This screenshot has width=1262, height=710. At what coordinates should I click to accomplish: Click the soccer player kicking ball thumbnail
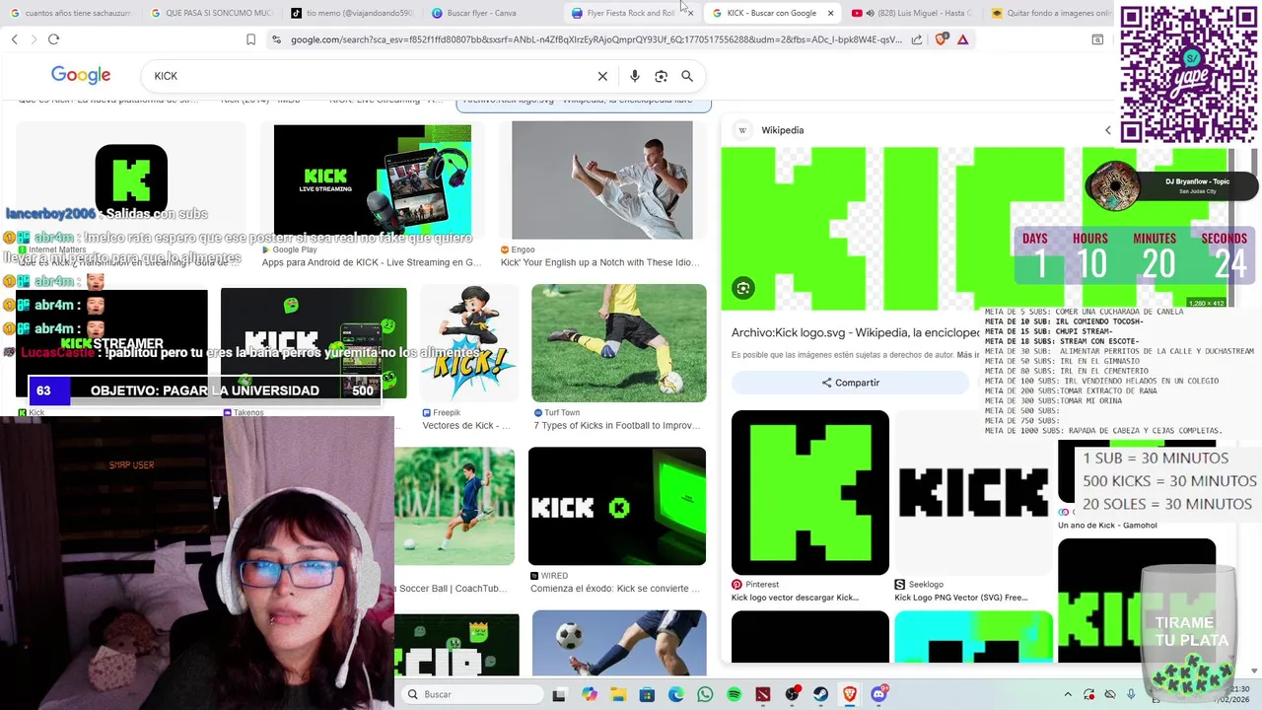click(618, 343)
